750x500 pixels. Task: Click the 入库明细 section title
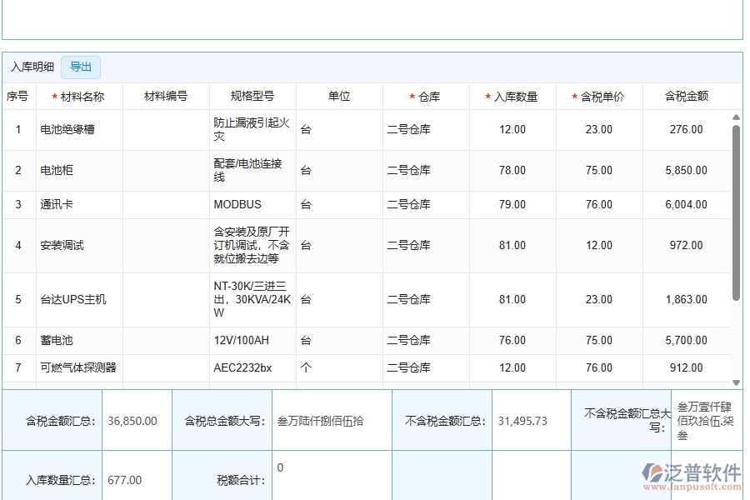point(32,67)
